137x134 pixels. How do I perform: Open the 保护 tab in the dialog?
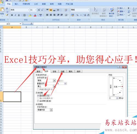(x=79, y=72)
